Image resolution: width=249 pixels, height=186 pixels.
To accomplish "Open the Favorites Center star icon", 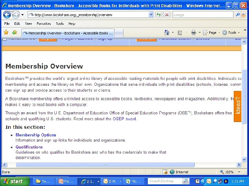I will (6, 32).
